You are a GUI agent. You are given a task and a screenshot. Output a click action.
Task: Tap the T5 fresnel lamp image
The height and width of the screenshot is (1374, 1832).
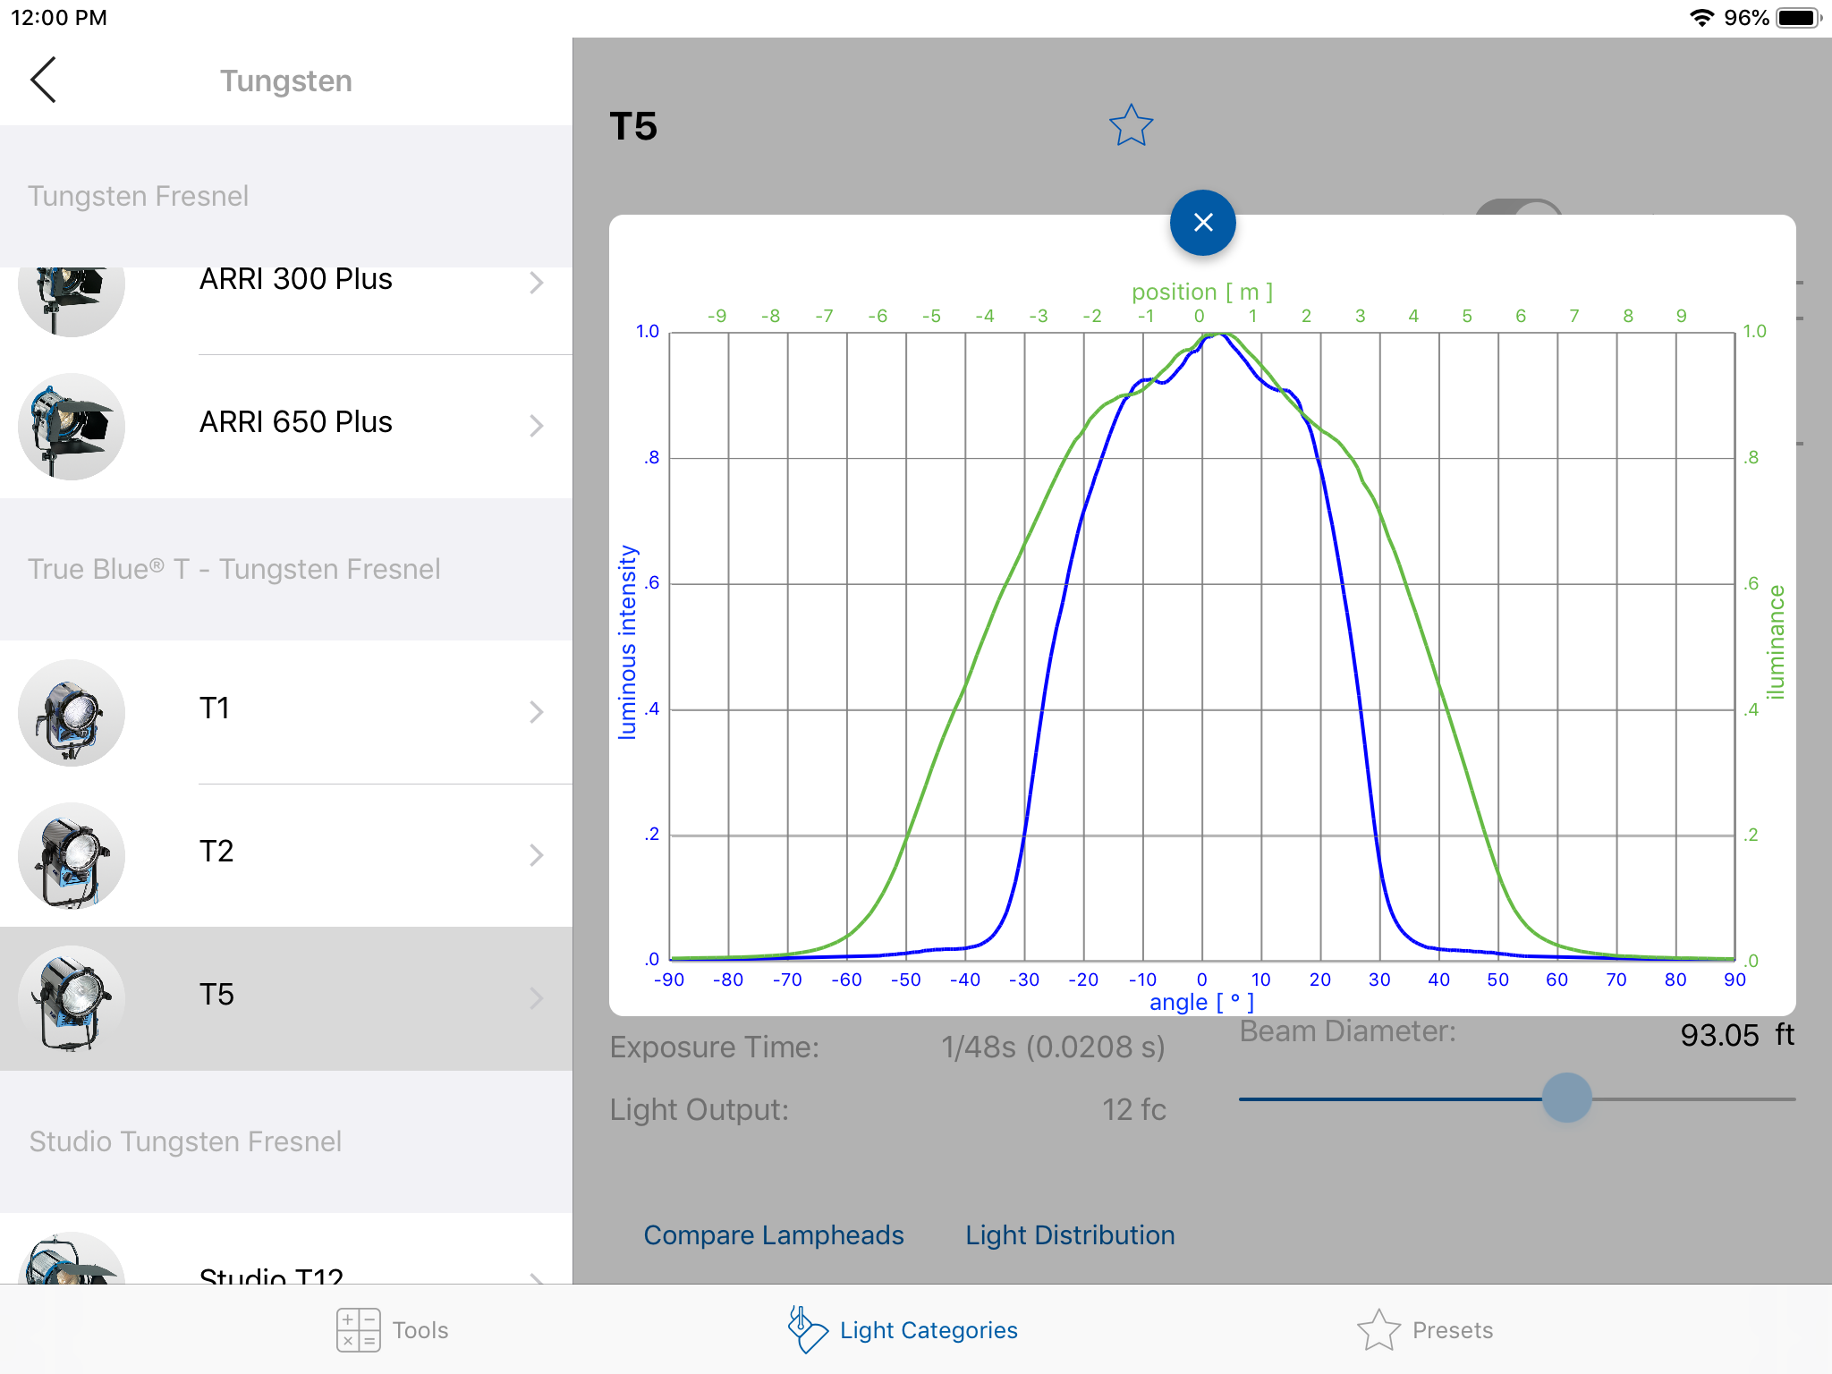coord(72,998)
